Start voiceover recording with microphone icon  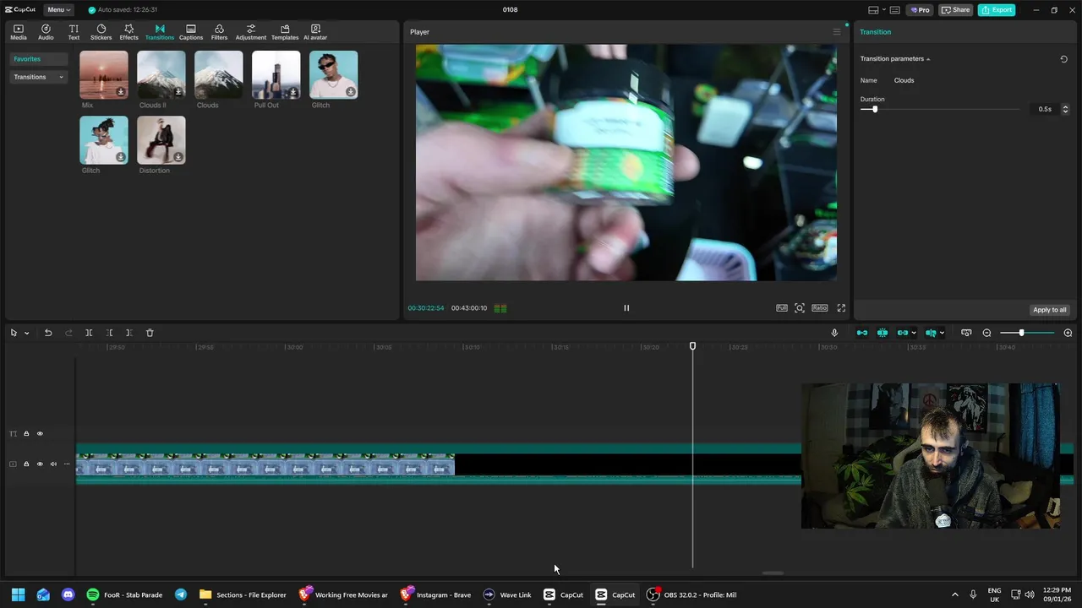(834, 333)
